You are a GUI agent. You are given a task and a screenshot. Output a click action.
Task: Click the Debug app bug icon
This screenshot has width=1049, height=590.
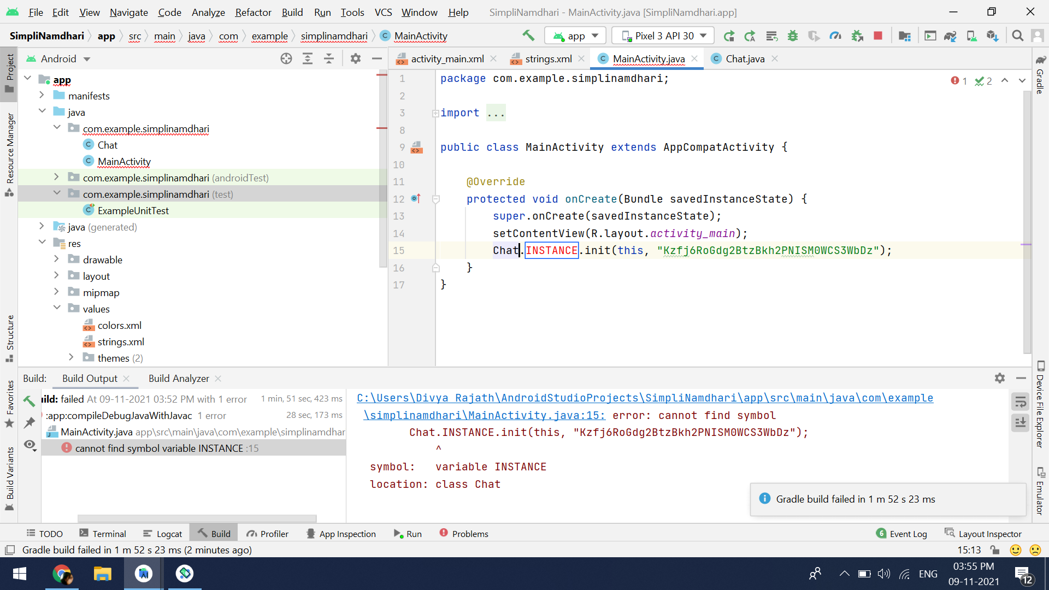tap(793, 36)
